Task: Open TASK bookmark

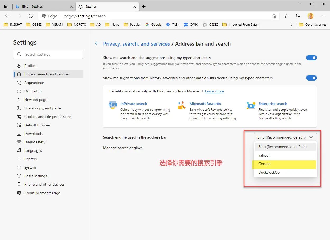Action: click(173, 25)
